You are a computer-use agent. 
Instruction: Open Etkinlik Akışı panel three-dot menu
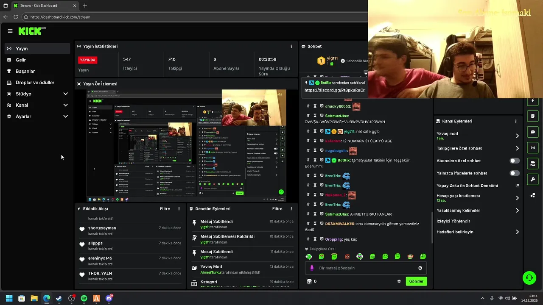pyautogui.click(x=179, y=209)
